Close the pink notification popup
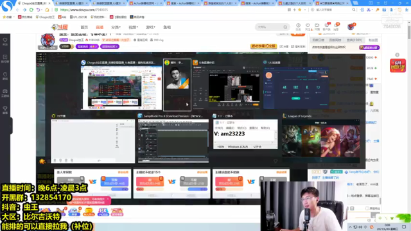Screen dimensions: 411x231 [108, 199]
